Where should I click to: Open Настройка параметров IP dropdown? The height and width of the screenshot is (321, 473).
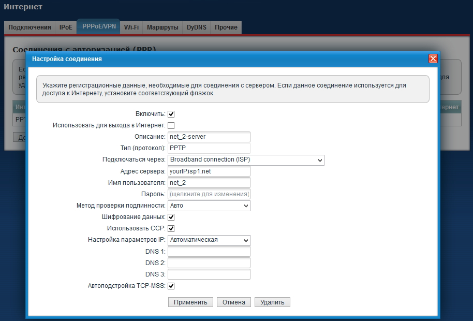point(209,240)
